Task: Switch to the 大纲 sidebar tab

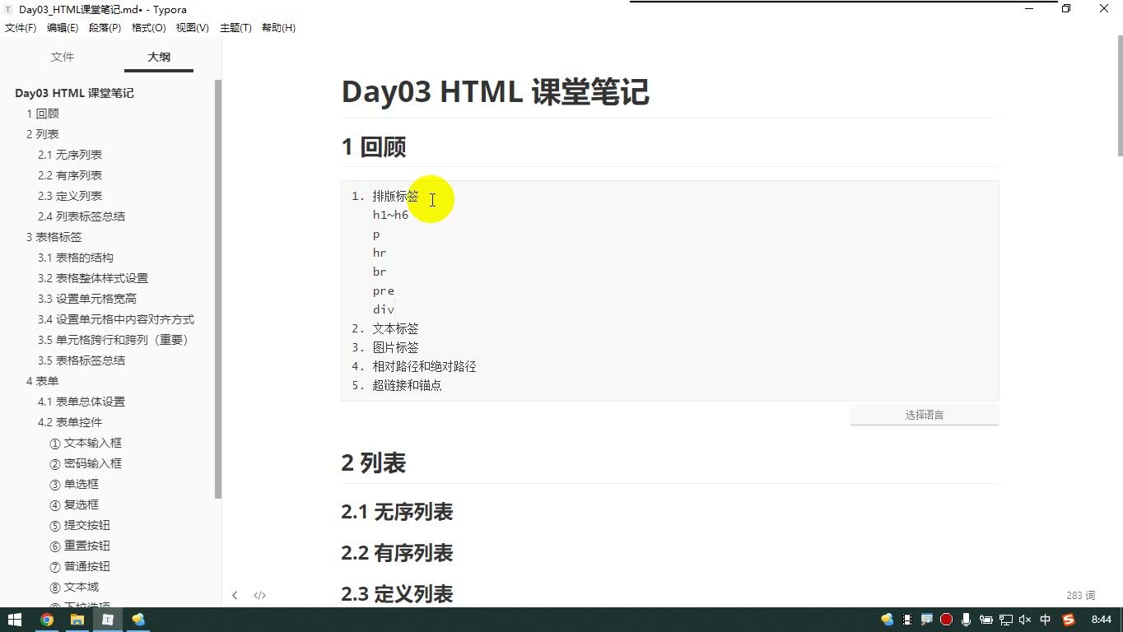Action: (x=159, y=57)
